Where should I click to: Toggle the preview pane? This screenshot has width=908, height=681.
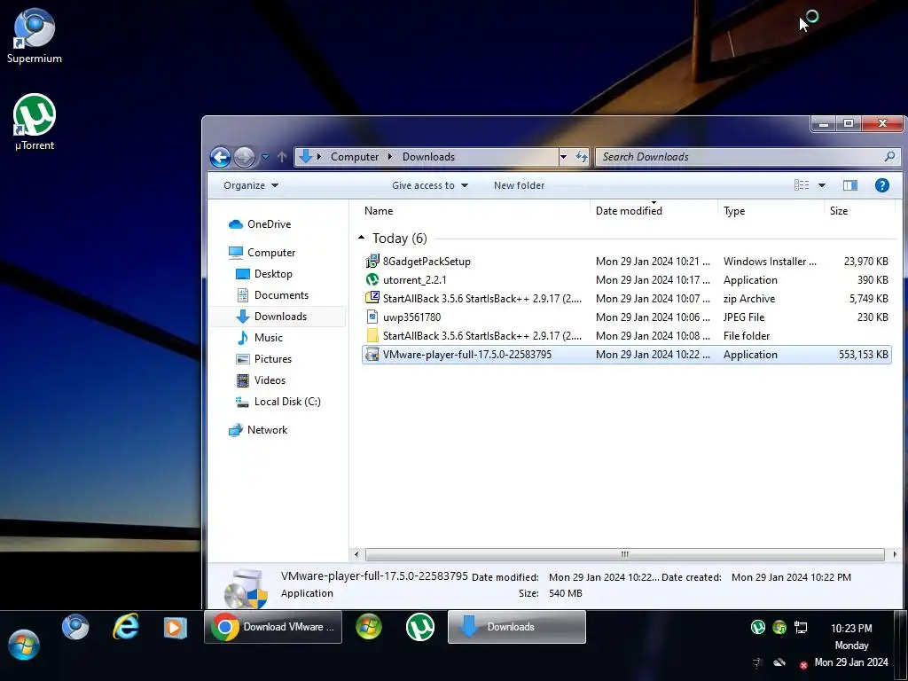pyautogui.click(x=850, y=185)
